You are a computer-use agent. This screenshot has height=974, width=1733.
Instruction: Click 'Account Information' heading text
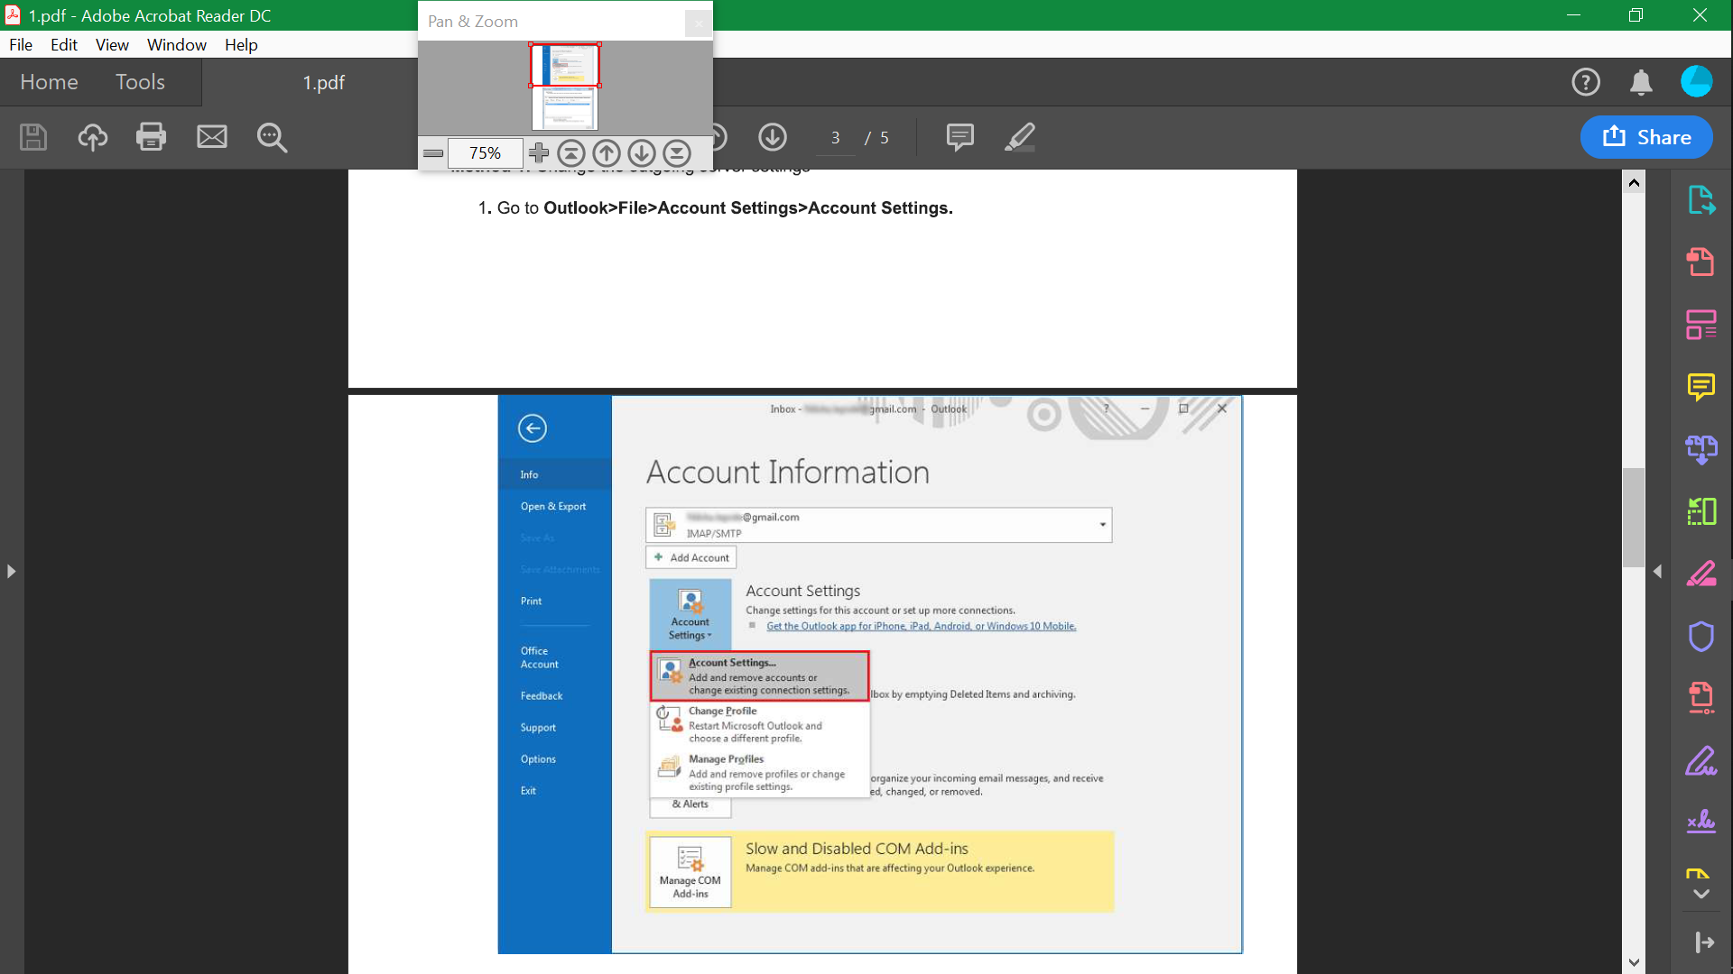point(787,473)
